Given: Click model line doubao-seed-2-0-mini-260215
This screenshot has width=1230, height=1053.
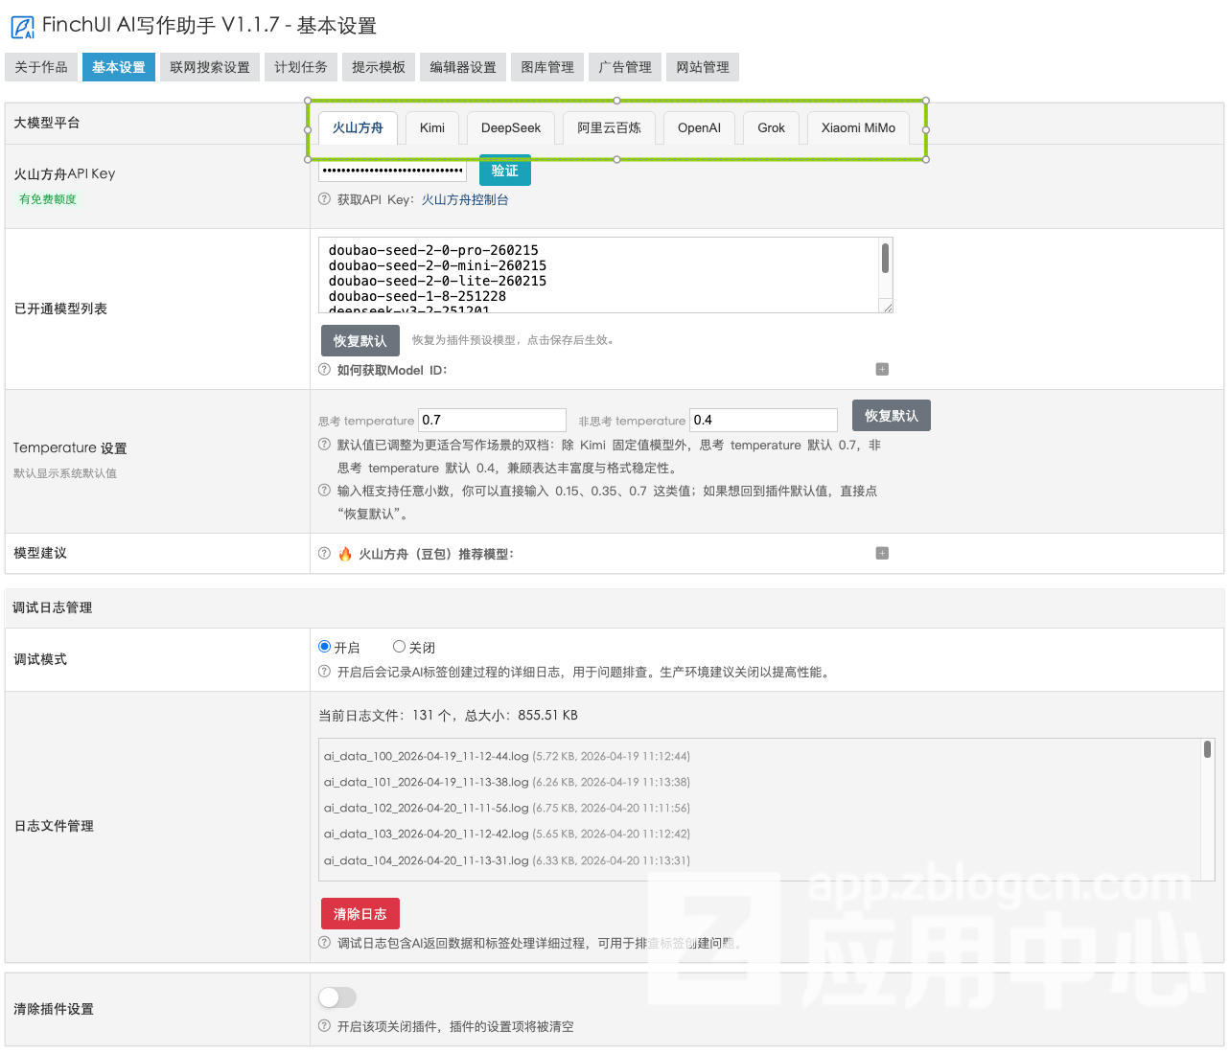Looking at the screenshot, I should click(437, 265).
